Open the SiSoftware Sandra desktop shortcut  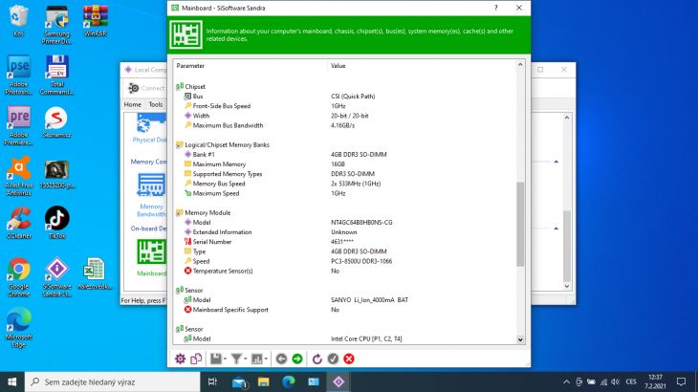(x=57, y=276)
